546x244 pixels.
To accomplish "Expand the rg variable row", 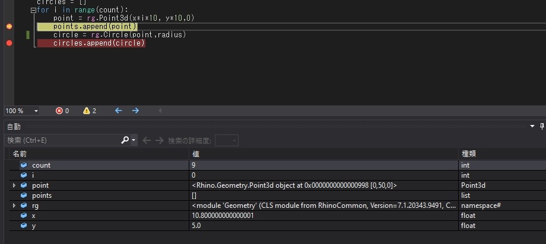I will [x=14, y=206].
